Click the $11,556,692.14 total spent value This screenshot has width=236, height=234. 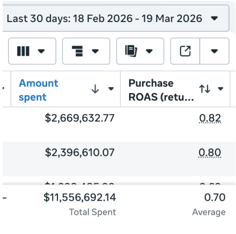(x=80, y=197)
